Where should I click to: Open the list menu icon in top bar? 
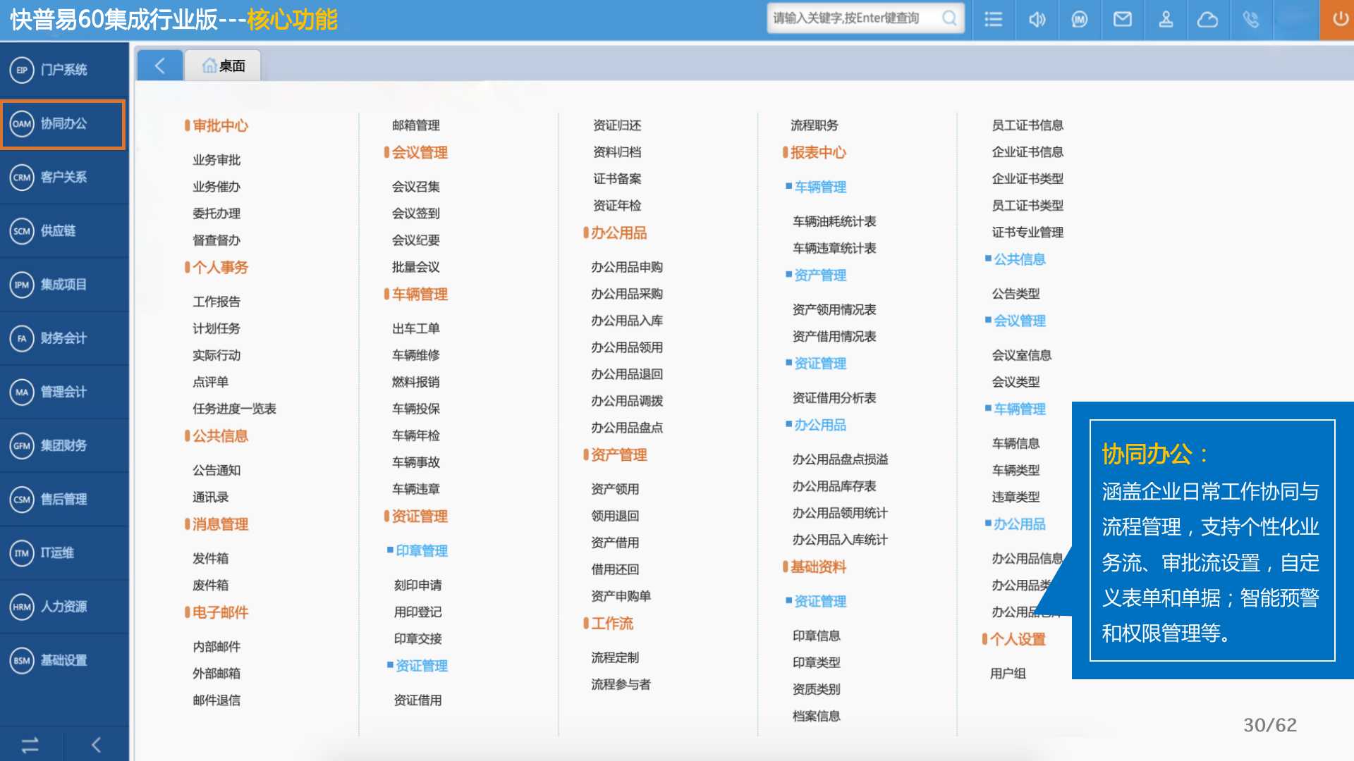tap(993, 19)
